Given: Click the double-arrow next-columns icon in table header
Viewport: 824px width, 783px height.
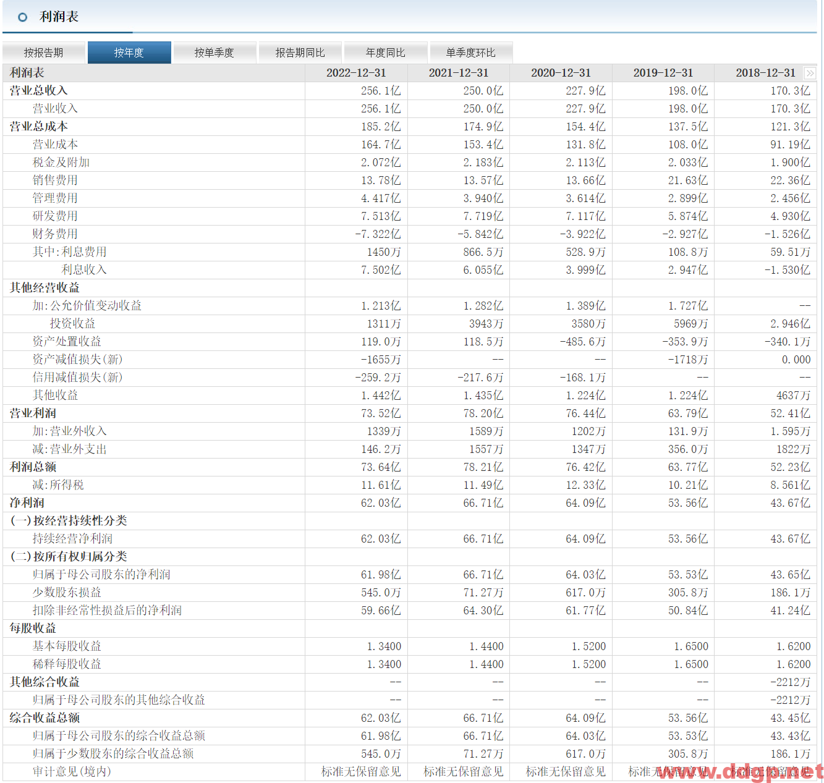Looking at the screenshot, I should pos(809,73).
